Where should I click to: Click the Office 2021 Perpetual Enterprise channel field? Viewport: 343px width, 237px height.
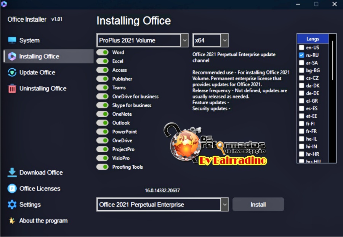[x=159, y=205]
